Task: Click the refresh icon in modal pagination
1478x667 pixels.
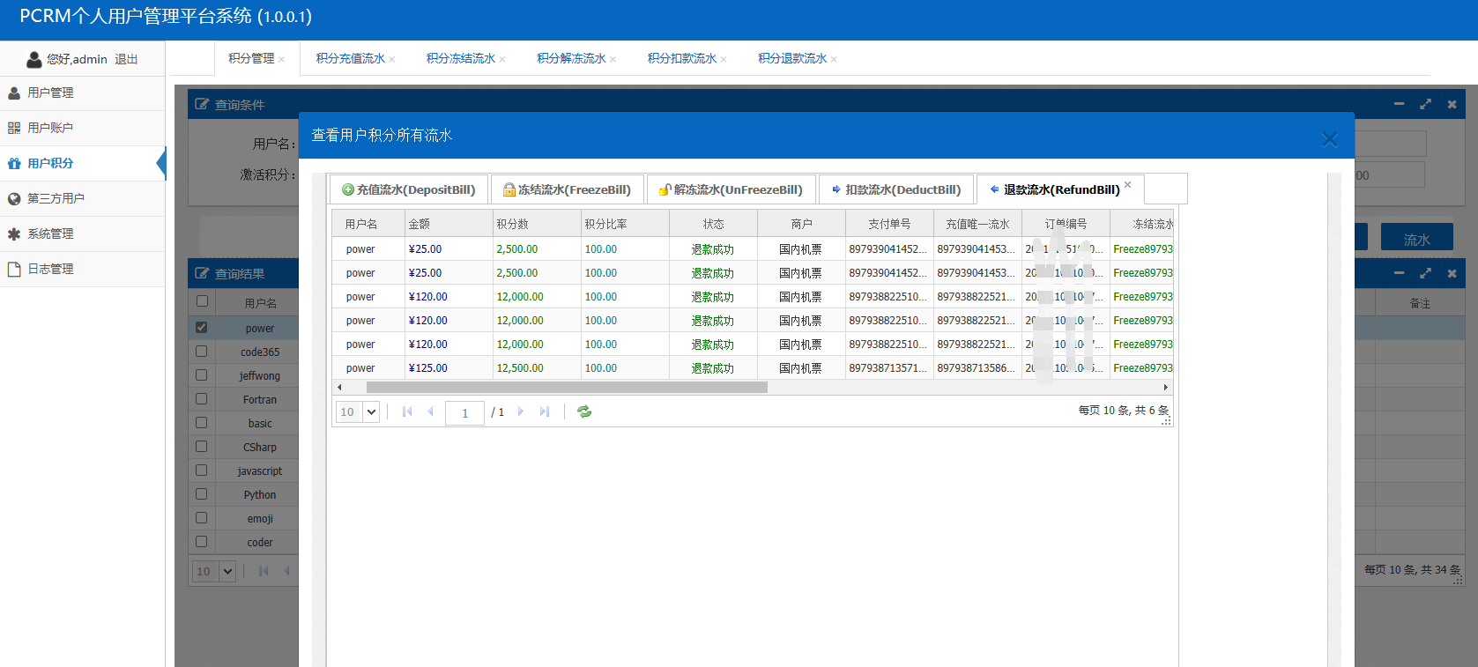Action: [x=583, y=411]
